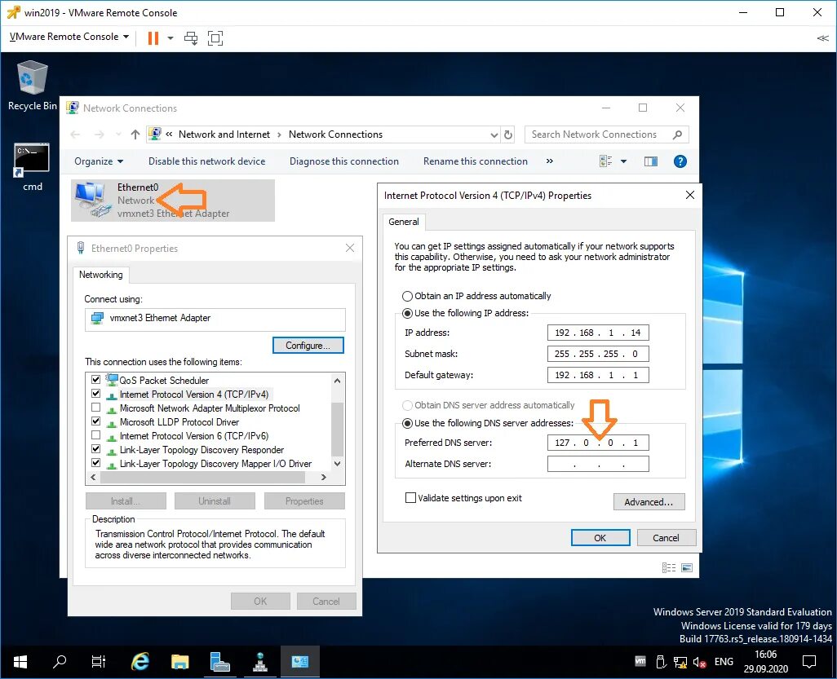Click the IP address field

598,333
